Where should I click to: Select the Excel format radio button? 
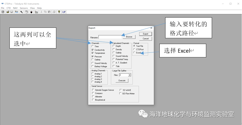pyautogui.click(x=134, y=53)
